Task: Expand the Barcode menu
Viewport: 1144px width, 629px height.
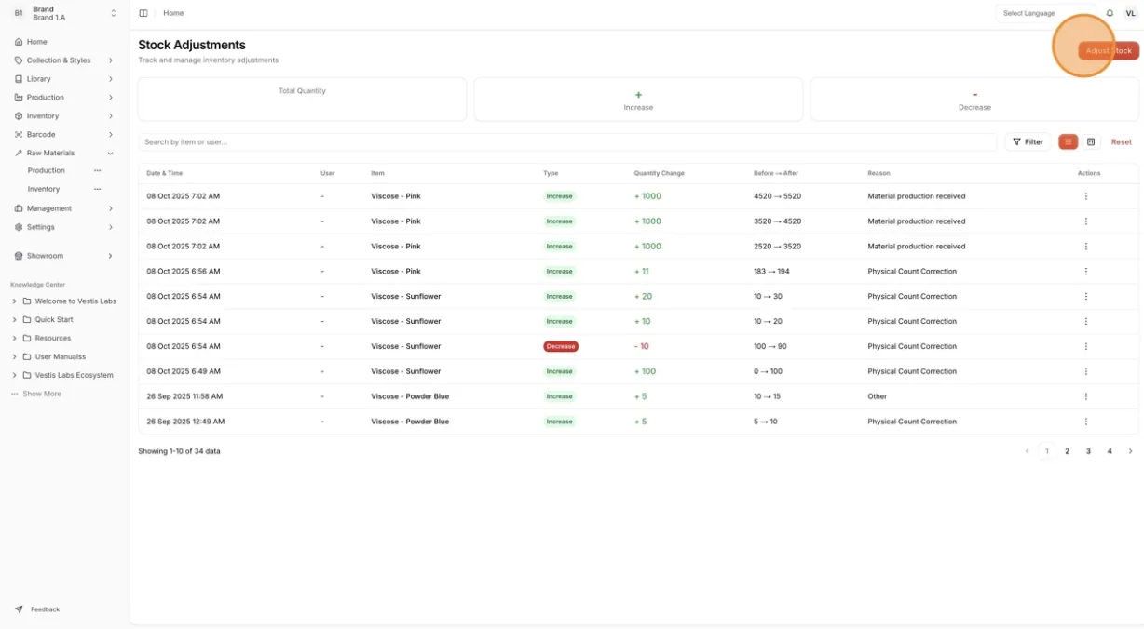Action: click(x=64, y=135)
